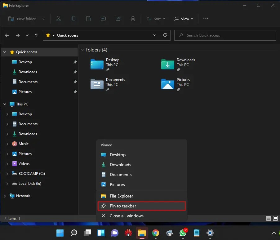Image resolution: width=280 pixels, height=240 pixels.
Task: Click the Delete icon in the toolbar
Action: coord(133,19)
